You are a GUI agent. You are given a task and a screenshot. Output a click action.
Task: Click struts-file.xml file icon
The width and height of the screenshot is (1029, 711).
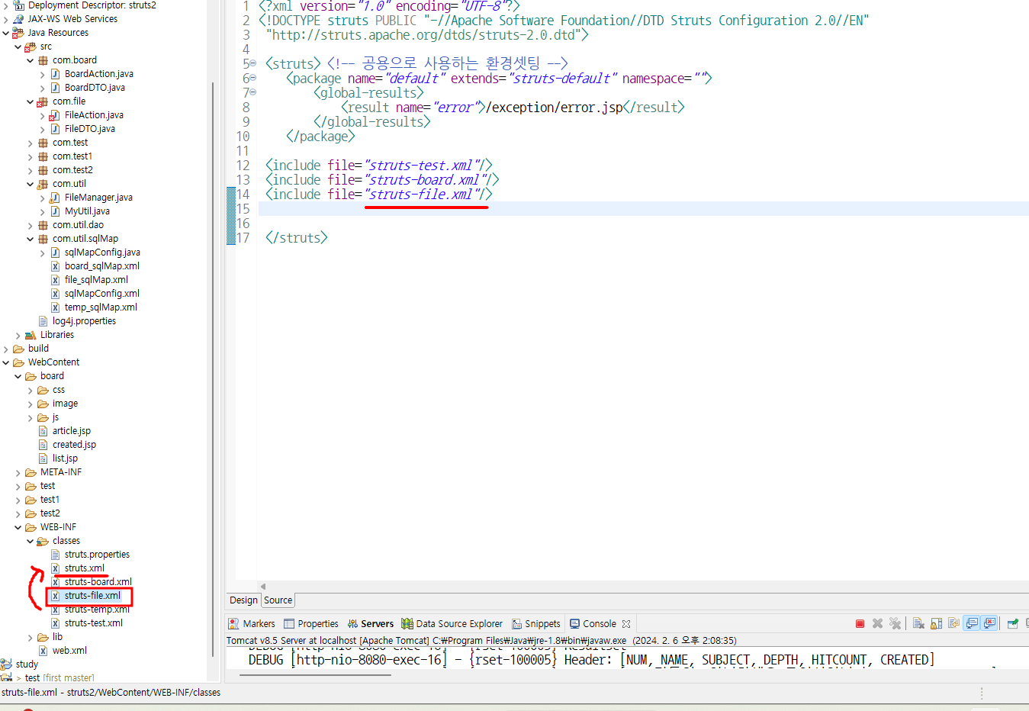coord(55,596)
